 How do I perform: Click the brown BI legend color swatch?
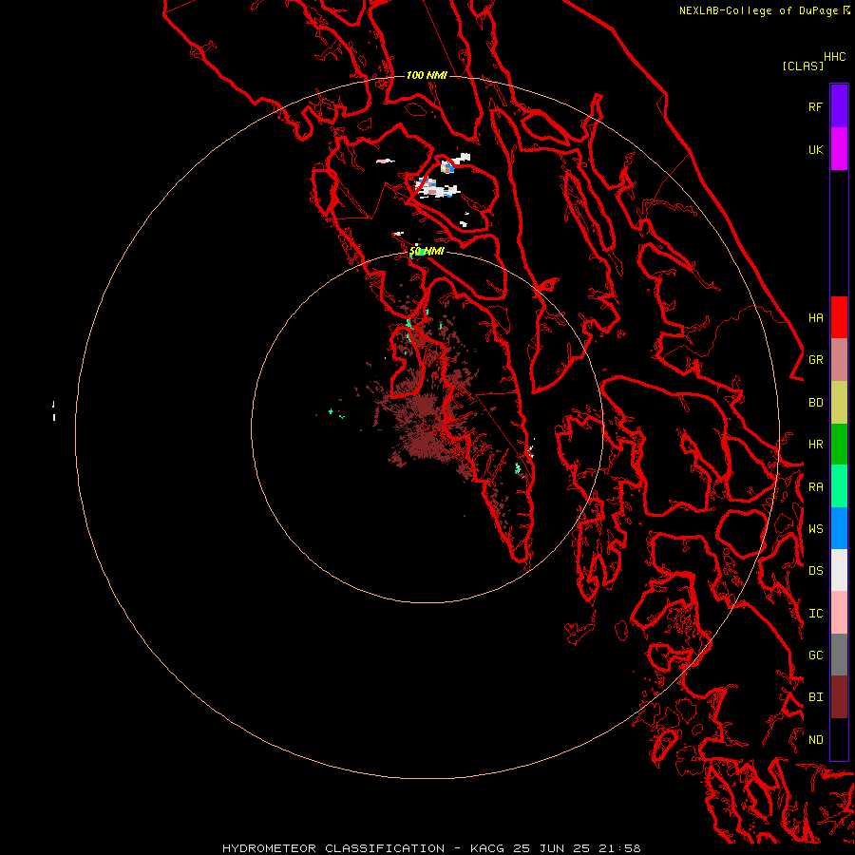839,697
